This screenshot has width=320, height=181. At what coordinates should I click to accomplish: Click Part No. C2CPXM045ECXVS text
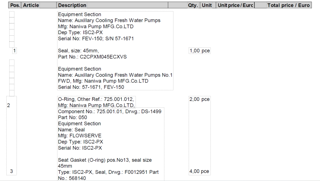pos(92,57)
